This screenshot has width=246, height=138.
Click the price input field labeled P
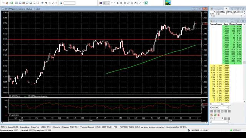click(216, 104)
